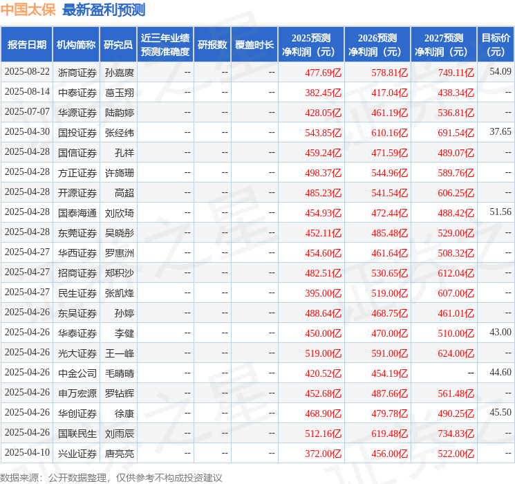
Task: Click the 报告日期 column header
Action: (x=26, y=45)
